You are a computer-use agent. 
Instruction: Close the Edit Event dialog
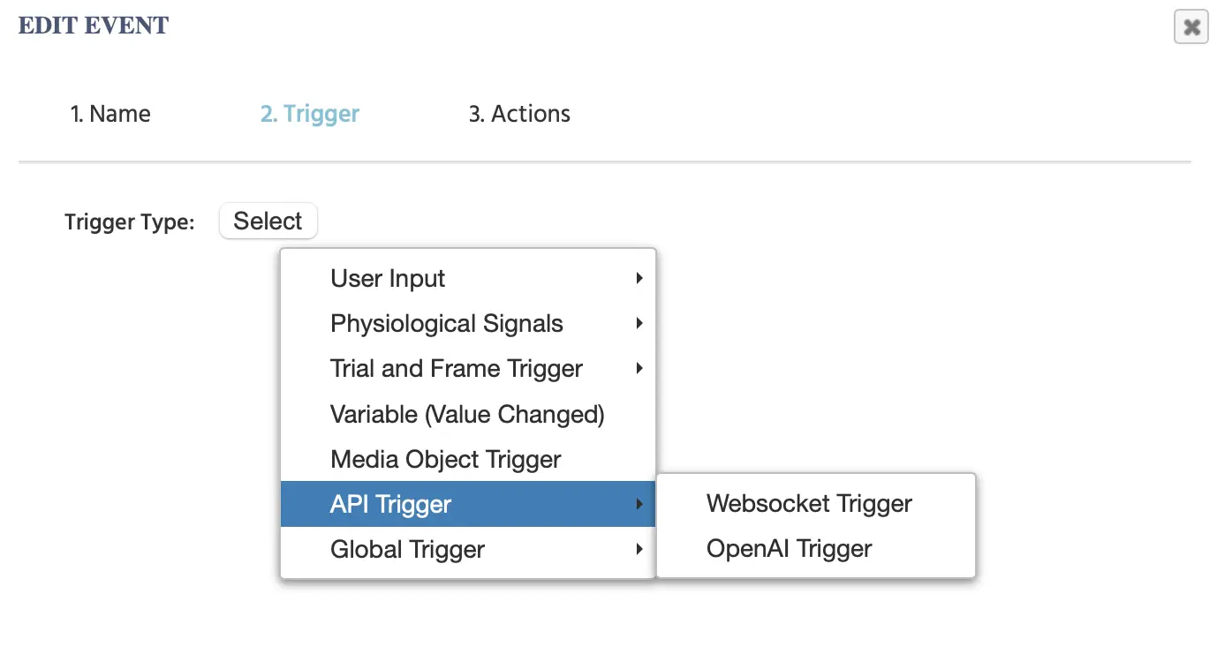click(x=1191, y=27)
